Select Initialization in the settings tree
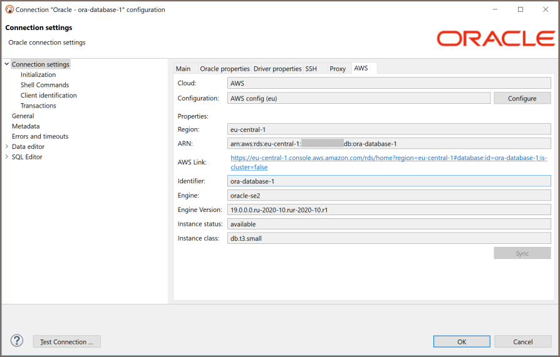Screen dimensions: 560x357 38,75
